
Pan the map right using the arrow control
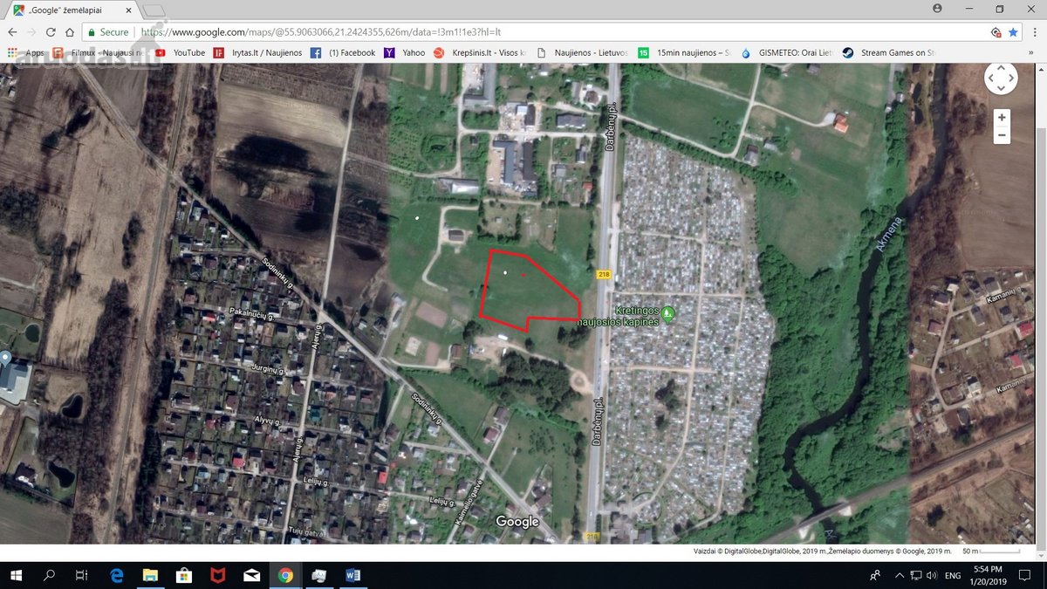coord(1011,79)
